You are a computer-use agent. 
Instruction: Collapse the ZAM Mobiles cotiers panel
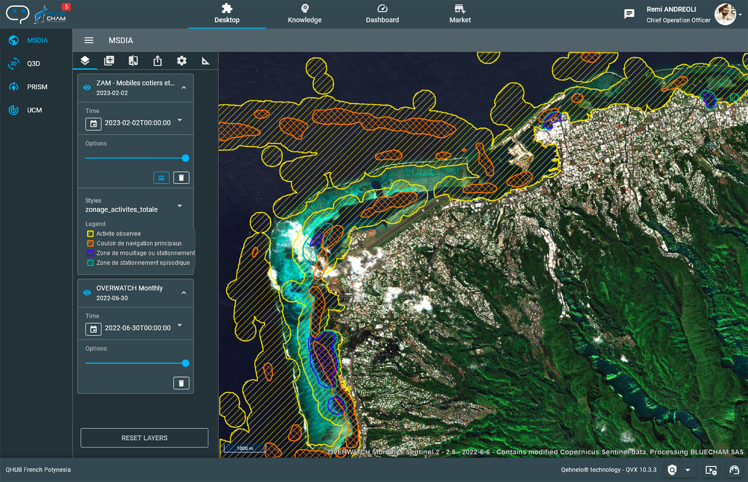click(184, 88)
